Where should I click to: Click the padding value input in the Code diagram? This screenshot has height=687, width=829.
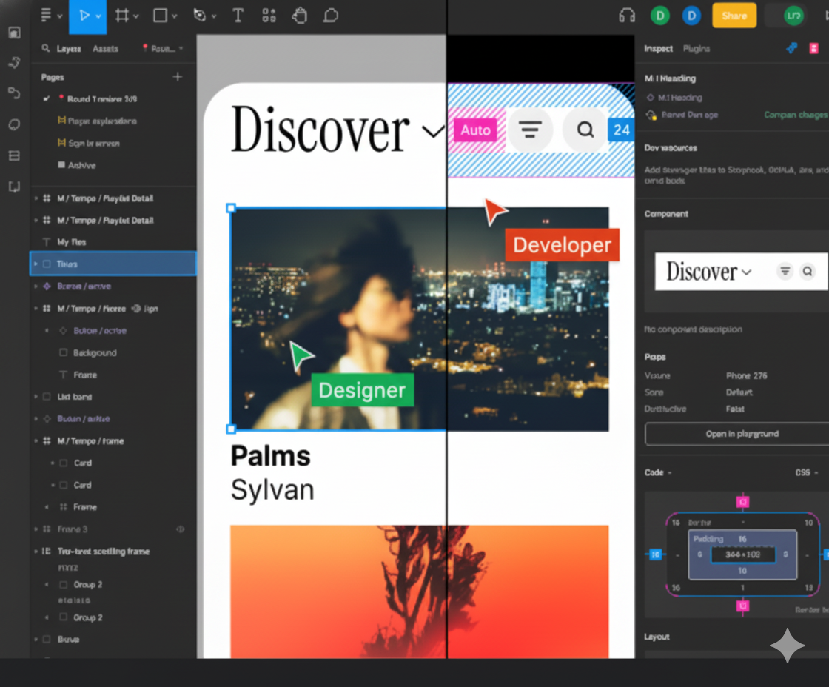(x=743, y=554)
